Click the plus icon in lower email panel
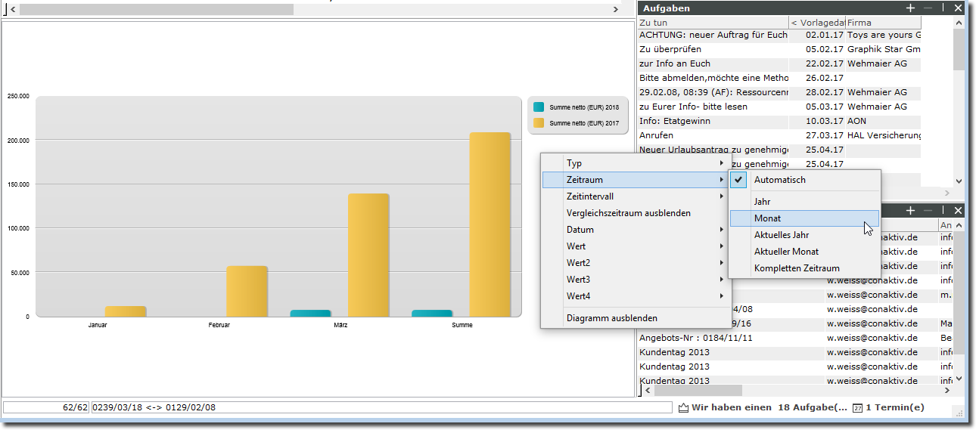This screenshot has width=976, height=430. [x=911, y=210]
